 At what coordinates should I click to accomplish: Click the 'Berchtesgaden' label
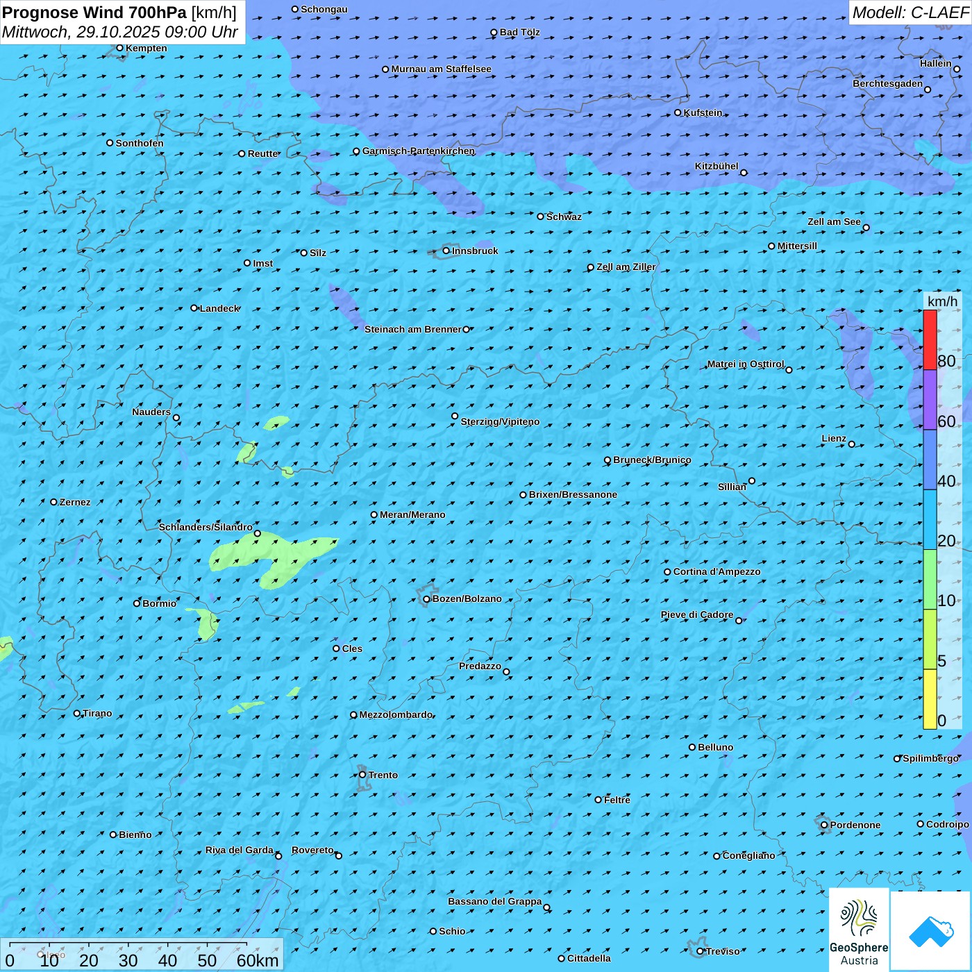click(x=888, y=83)
